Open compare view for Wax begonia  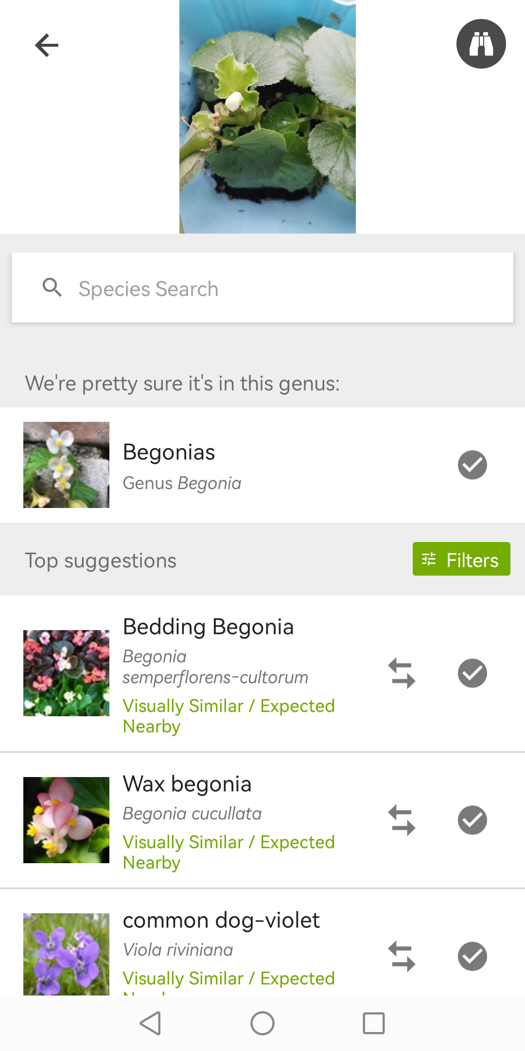pyautogui.click(x=402, y=820)
